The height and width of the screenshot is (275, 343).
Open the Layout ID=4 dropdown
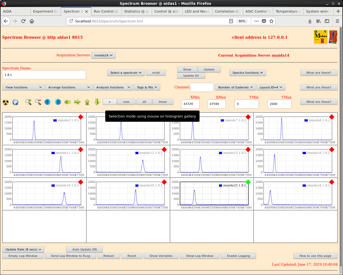click(271, 87)
